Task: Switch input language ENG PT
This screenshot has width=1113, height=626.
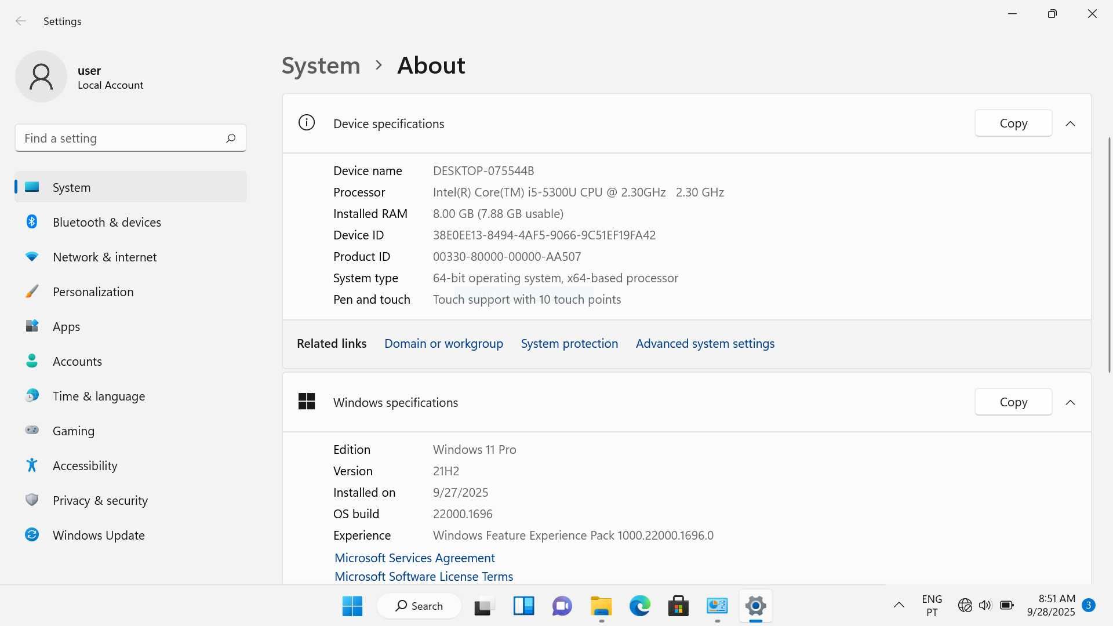Action: (x=932, y=606)
